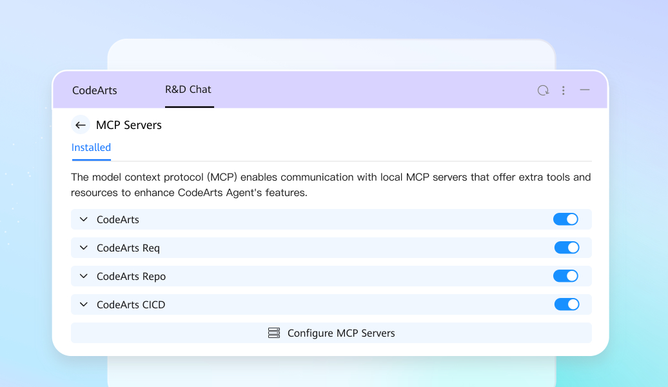This screenshot has width=668, height=387.
Task: Open the three-dot more options menu
Action: pos(563,90)
